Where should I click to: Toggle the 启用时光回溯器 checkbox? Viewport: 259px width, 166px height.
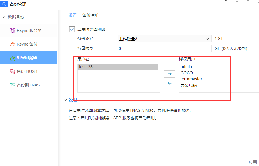72,29
